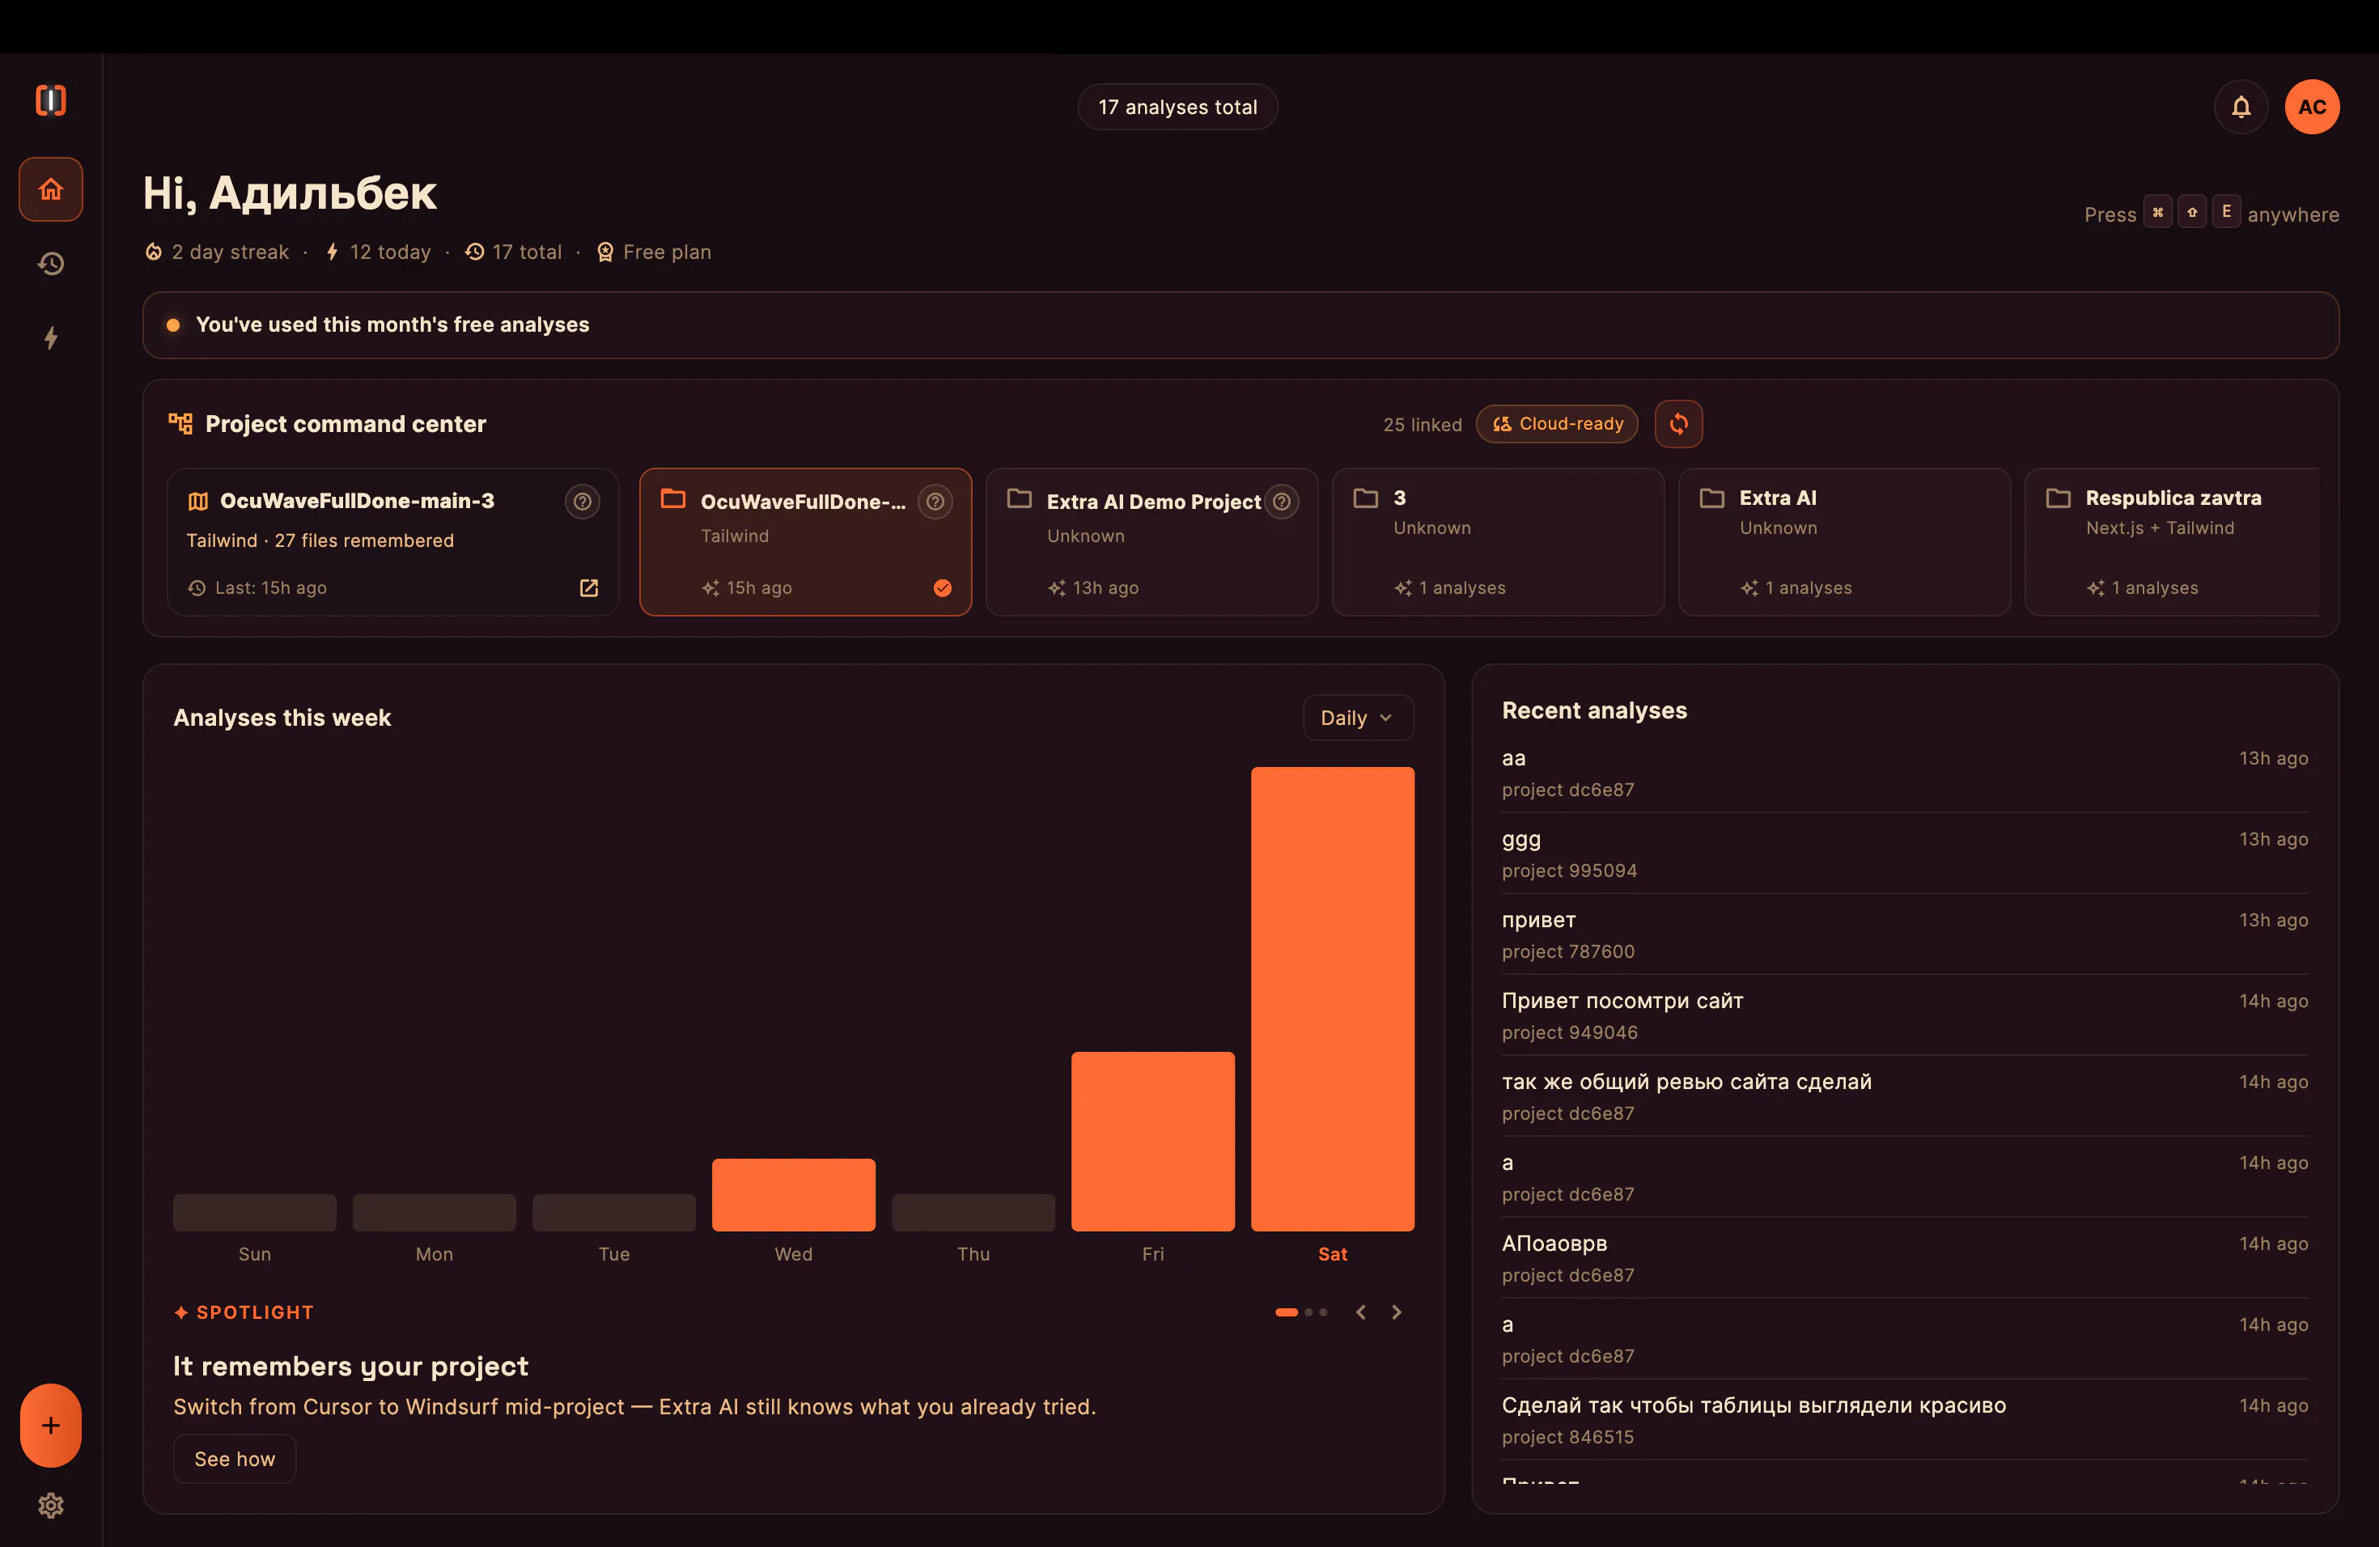The height and width of the screenshot is (1547, 2379).
Task: Select the Respublica zavtra project card
Action: point(2172,541)
